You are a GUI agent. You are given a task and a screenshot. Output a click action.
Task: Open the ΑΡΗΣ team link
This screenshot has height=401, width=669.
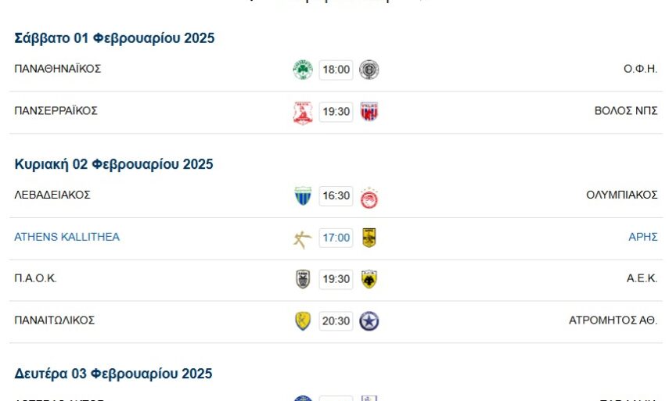click(642, 237)
